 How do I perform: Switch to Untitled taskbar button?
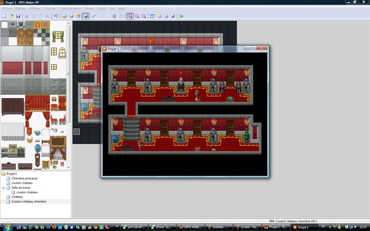[x=218, y=227]
